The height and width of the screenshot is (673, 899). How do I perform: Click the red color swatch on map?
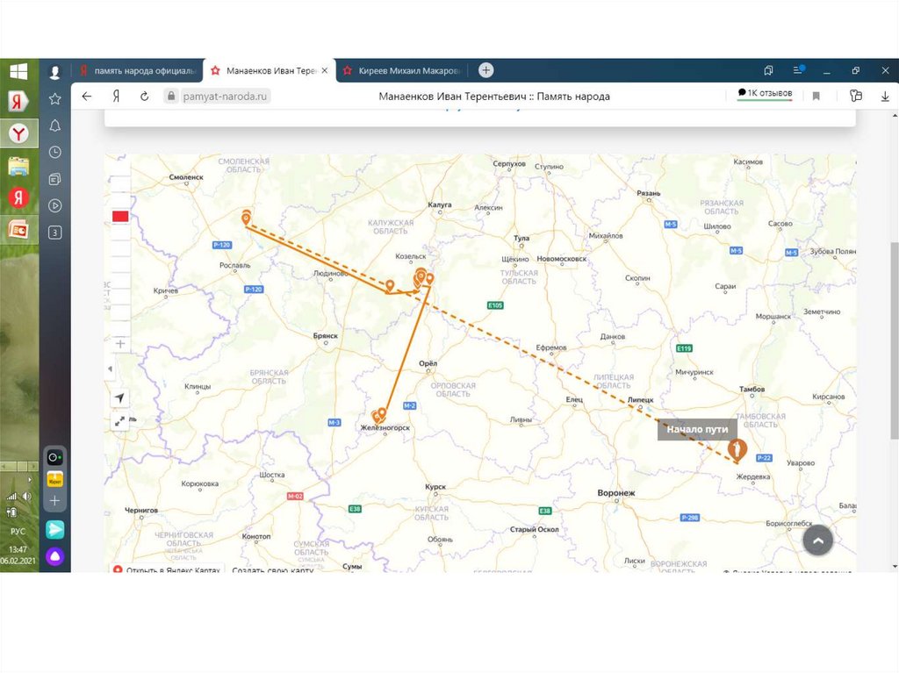tap(120, 216)
